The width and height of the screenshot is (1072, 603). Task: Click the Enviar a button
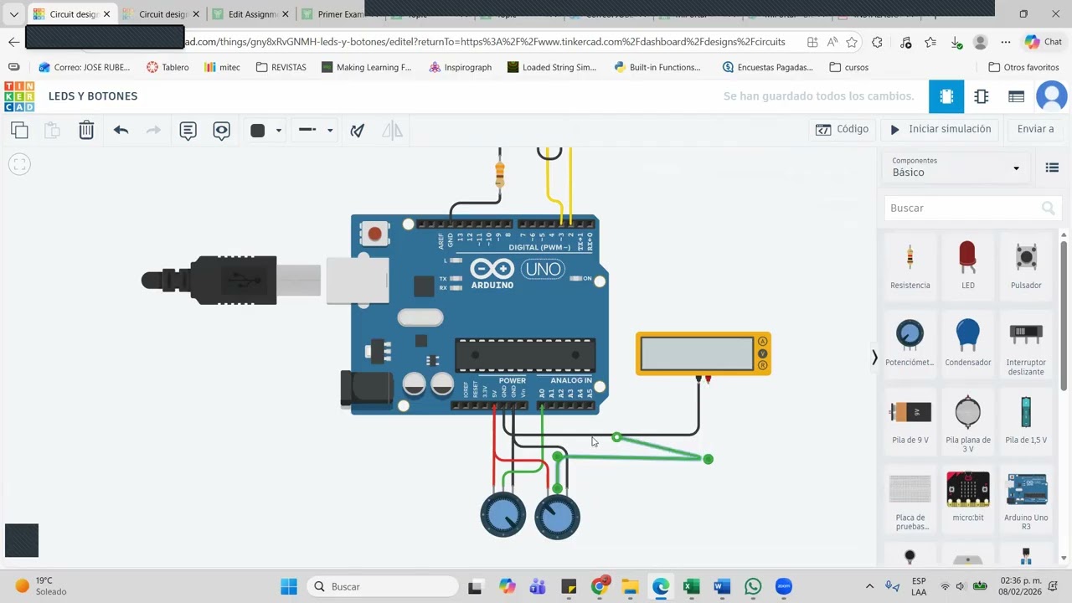coord(1035,129)
